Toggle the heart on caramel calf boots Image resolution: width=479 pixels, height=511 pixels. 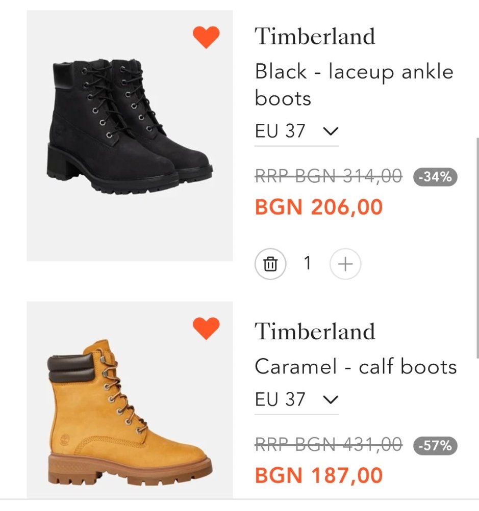(206, 329)
